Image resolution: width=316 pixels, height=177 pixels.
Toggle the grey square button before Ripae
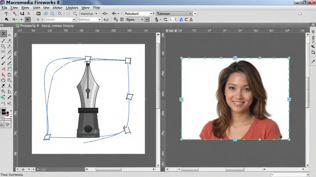pos(122,19)
